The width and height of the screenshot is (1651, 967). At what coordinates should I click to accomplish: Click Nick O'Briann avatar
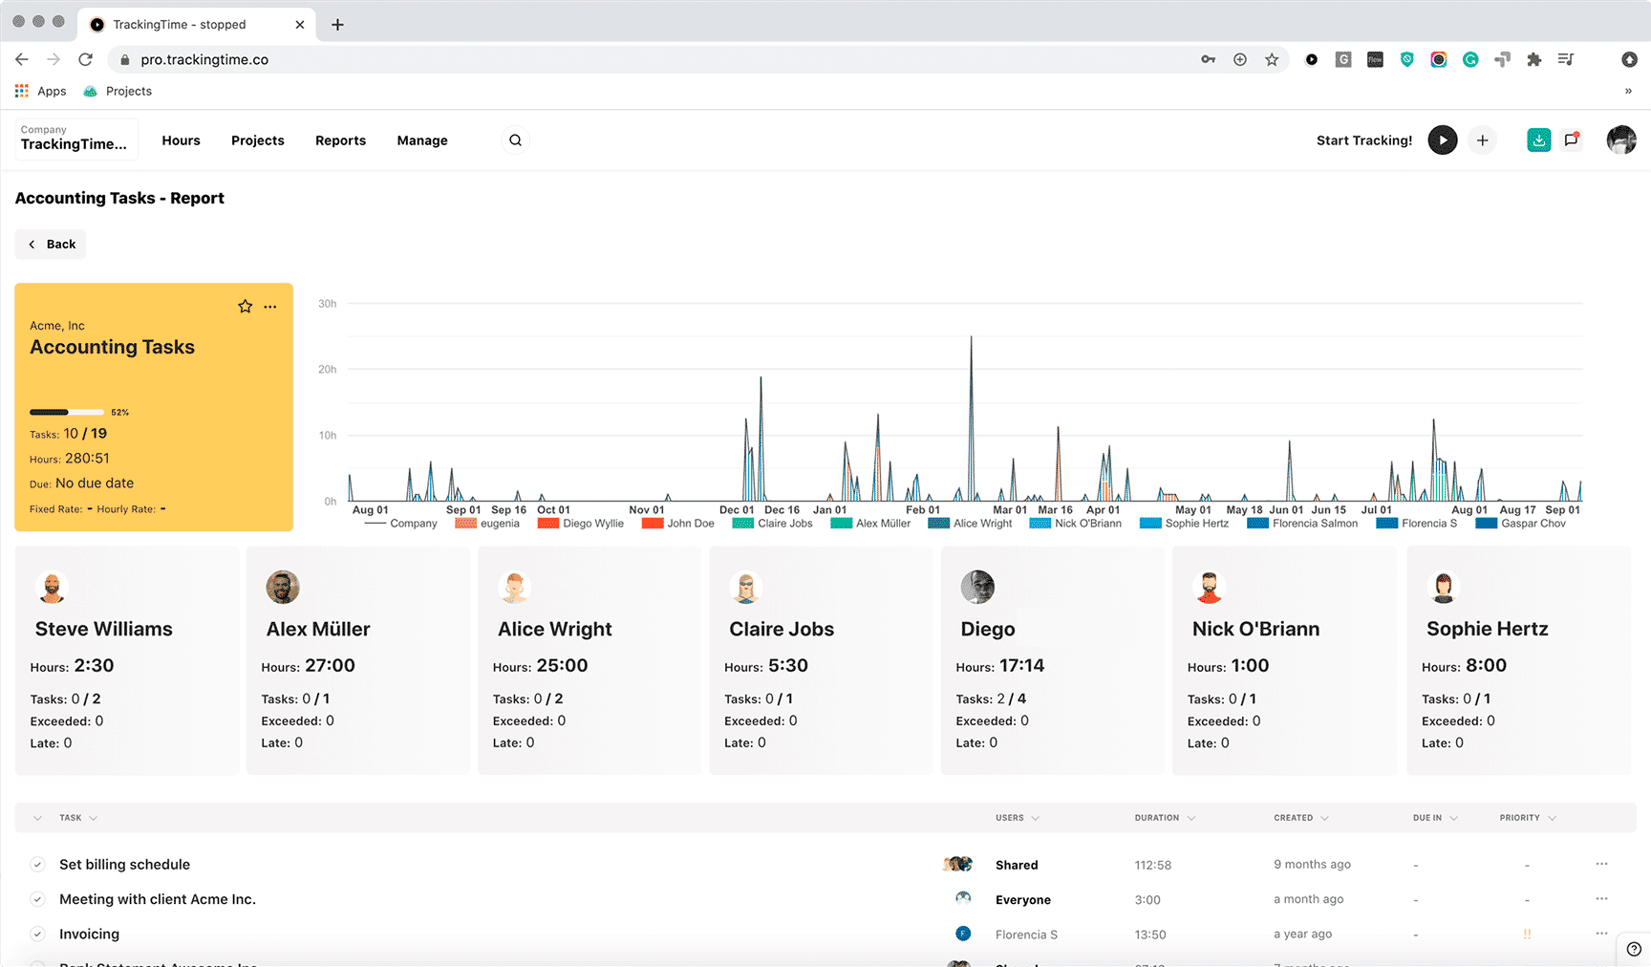1209,587
